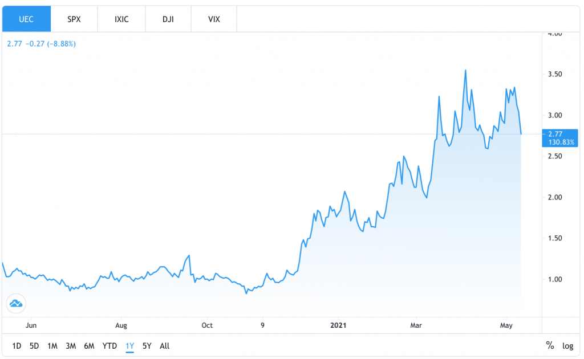Display All available price history
The image size is (584, 359).
165,345
